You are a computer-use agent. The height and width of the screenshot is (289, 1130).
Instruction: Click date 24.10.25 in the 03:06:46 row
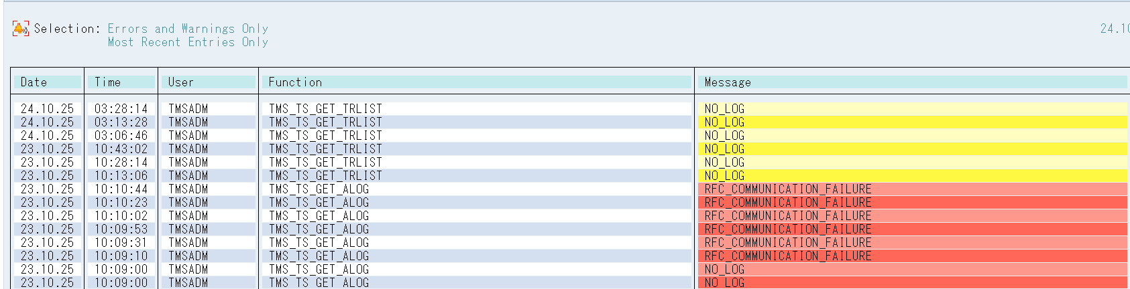click(x=47, y=135)
